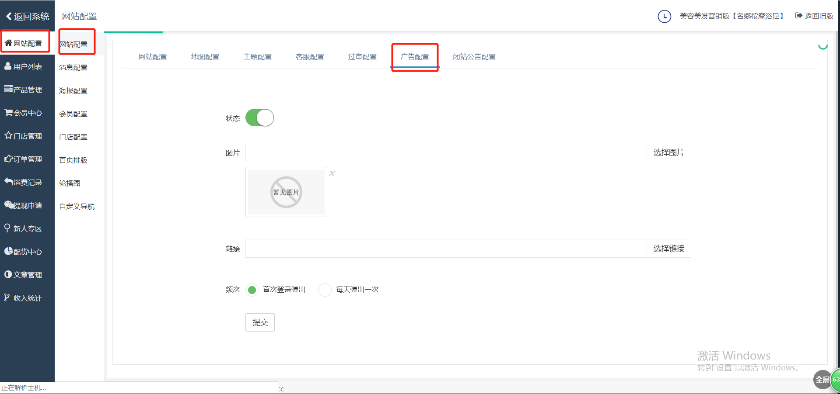This screenshot has height=394, width=840.
Task: Click the 选择图片 button
Action: point(669,152)
